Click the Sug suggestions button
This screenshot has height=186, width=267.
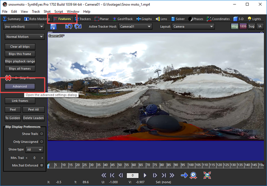[251, 27]
